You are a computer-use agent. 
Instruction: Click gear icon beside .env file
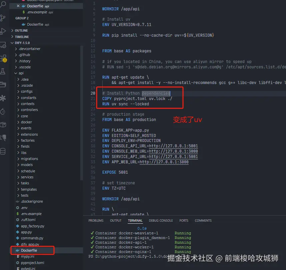click(18, 208)
